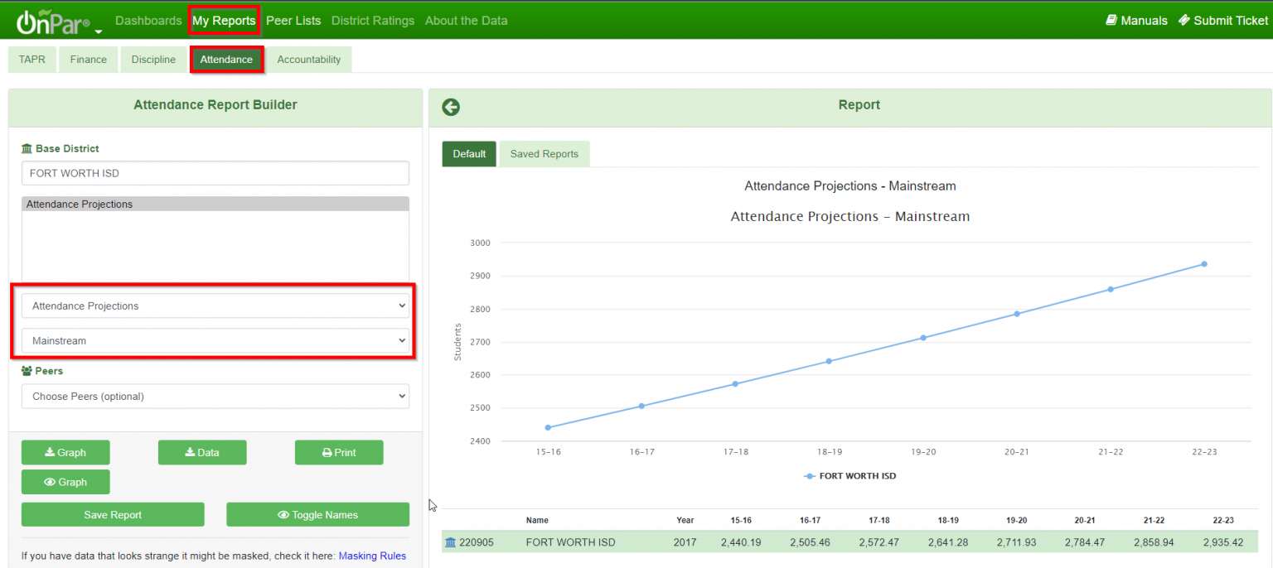The width and height of the screenshot is (1273, 568).
Task: Click the Save Report button
Action: pyautogui.click(x=112, y=514)
